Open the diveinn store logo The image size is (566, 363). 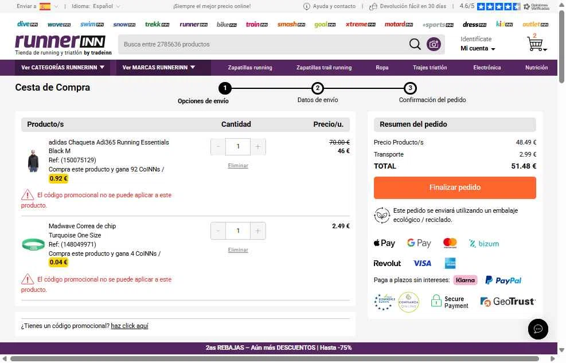click(x=28, y=24)
